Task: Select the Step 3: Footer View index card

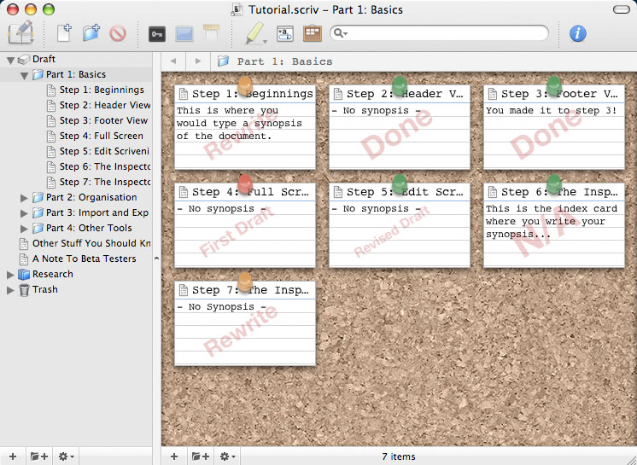Action: click(553, 126)
